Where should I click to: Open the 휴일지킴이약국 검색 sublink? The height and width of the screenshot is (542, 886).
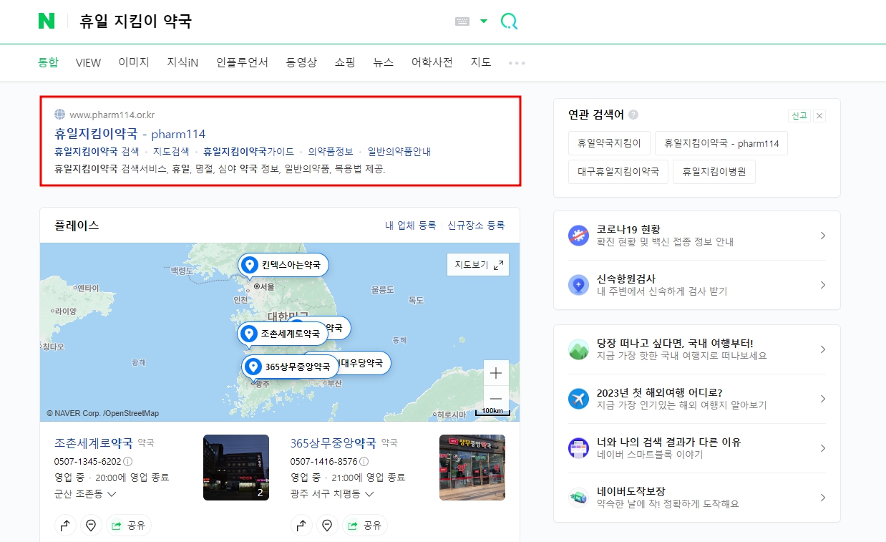(x=97, y=152)
